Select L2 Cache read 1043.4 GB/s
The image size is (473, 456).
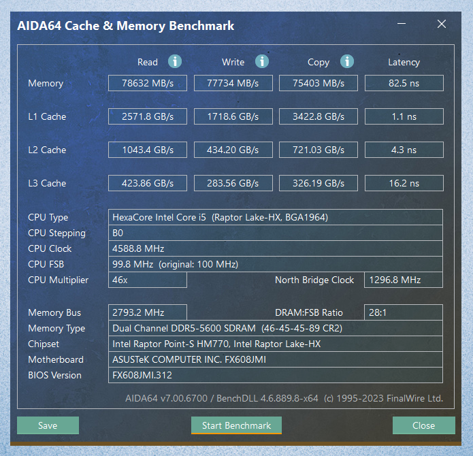tap(148, 150)
